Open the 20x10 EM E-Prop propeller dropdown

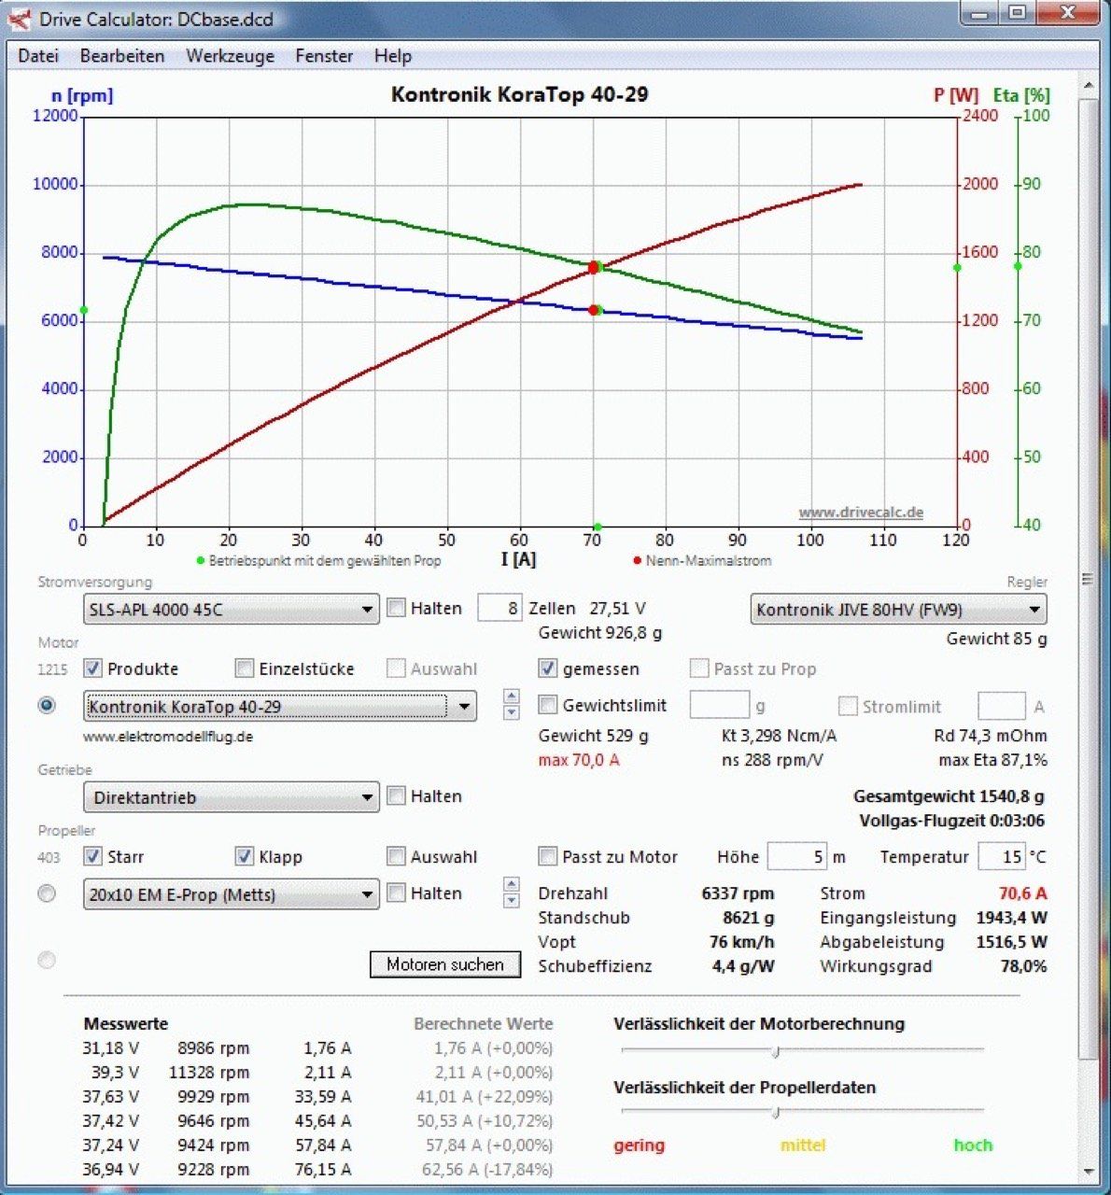click(x=232, y=894)
